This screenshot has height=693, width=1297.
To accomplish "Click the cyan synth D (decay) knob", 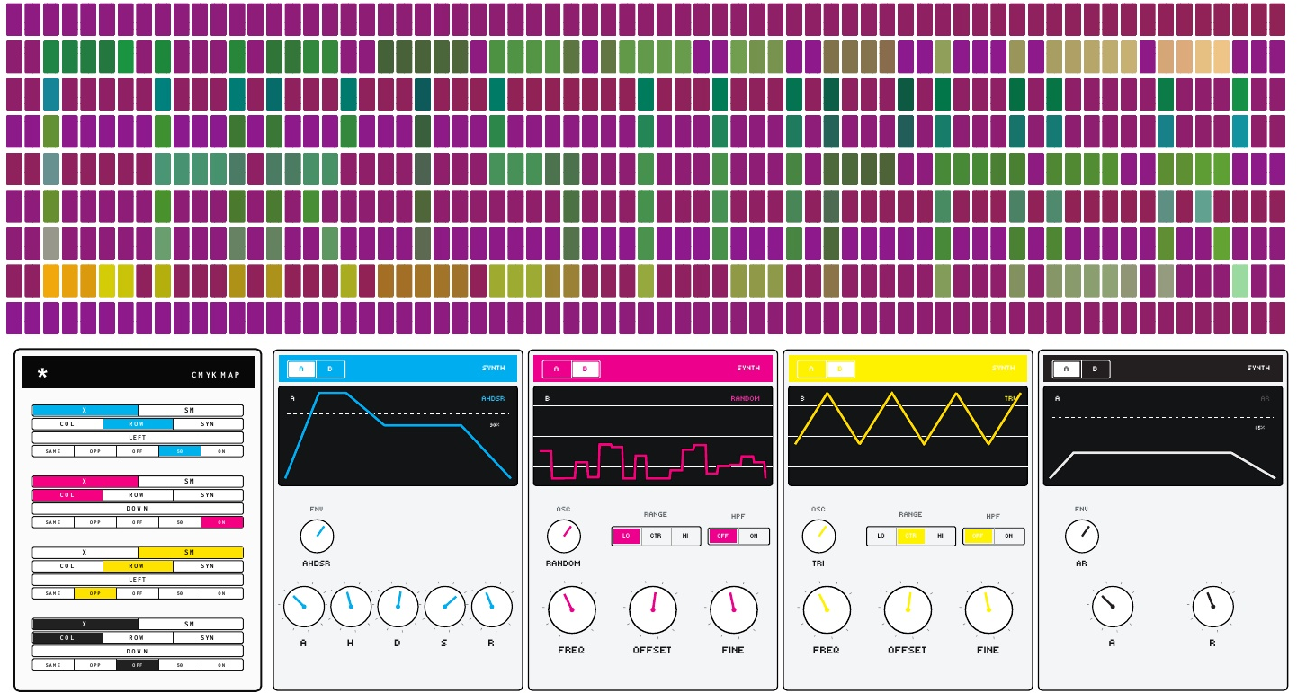I will pyautogui.click(x=398, y=607).
